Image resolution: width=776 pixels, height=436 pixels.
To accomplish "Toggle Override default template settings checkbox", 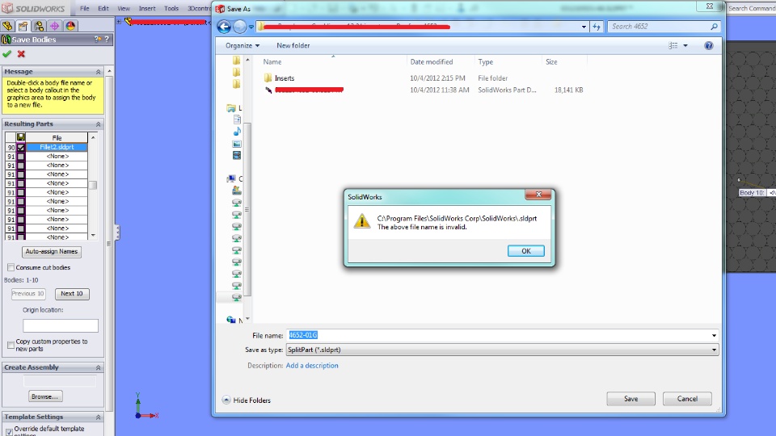I will coord(9,432).
